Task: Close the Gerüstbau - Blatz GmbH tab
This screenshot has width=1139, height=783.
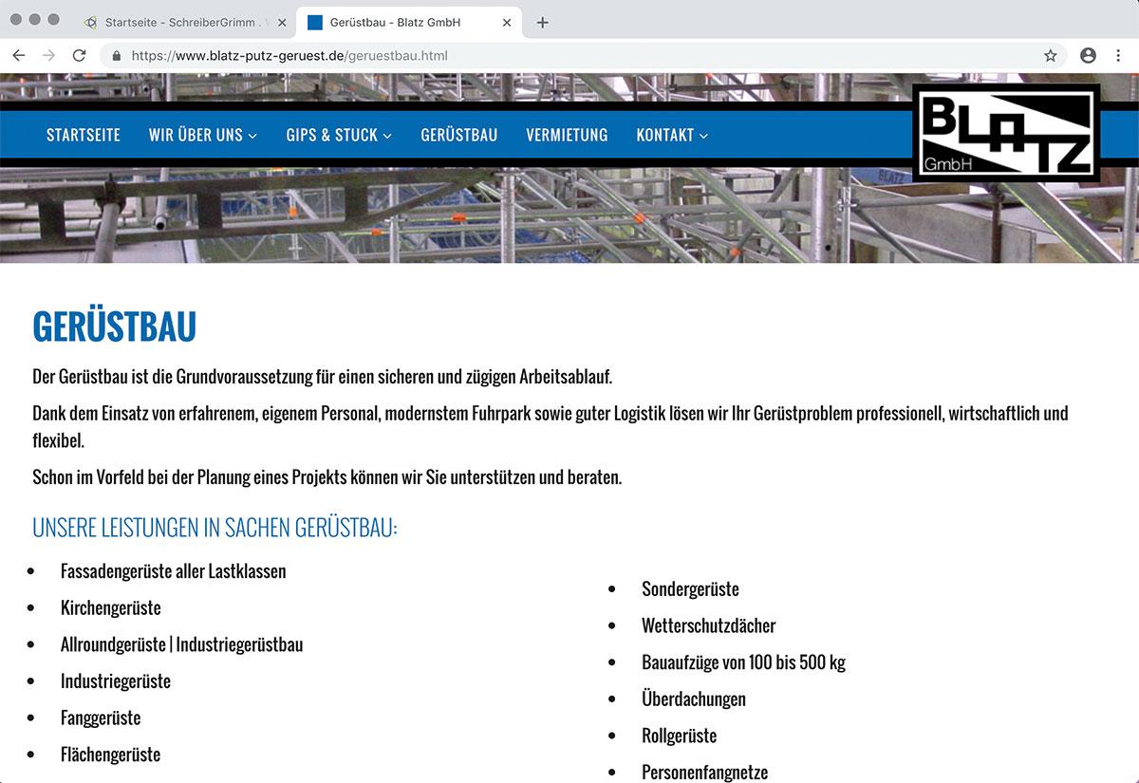Action: point(507,23)
